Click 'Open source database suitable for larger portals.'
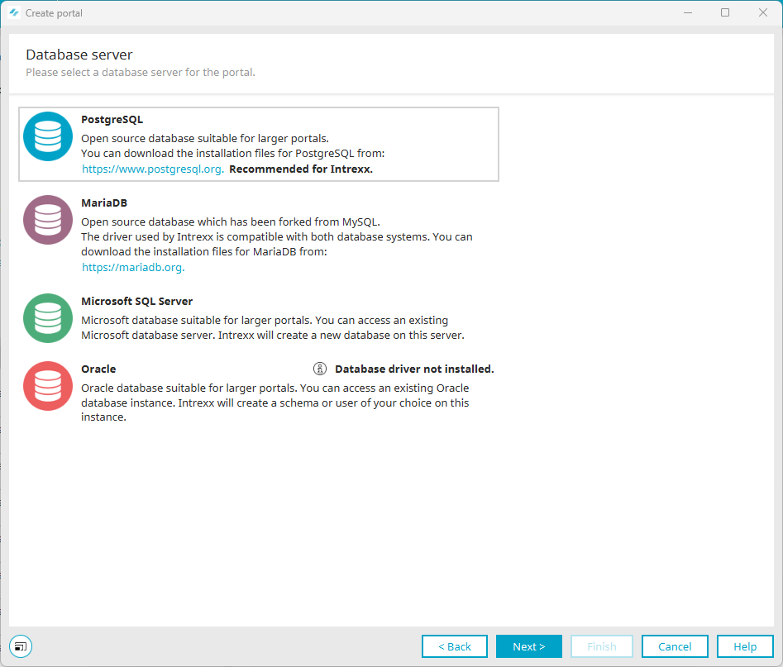Viewport: 783px width, 667px height. coord(205,138)
